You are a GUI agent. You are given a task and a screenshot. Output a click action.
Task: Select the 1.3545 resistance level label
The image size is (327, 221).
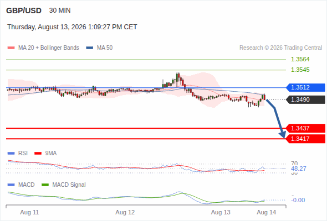pos(300,70)
